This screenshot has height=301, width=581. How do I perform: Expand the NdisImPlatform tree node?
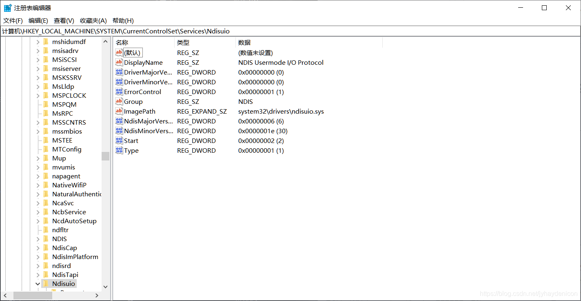point(38,257)
